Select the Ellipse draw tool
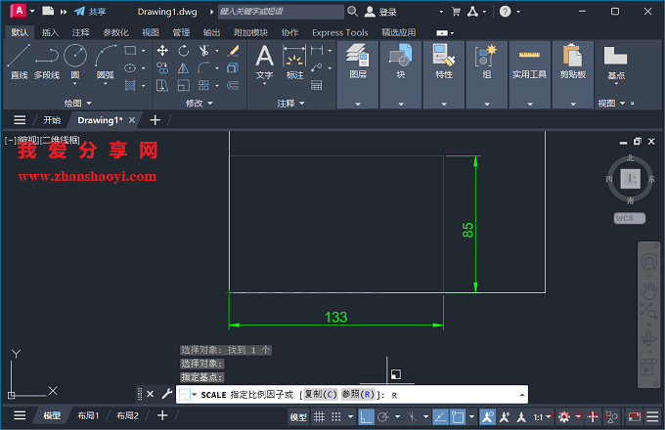Image resolution: width=665 pixels, height=430 pixels. tap(130, 67)
